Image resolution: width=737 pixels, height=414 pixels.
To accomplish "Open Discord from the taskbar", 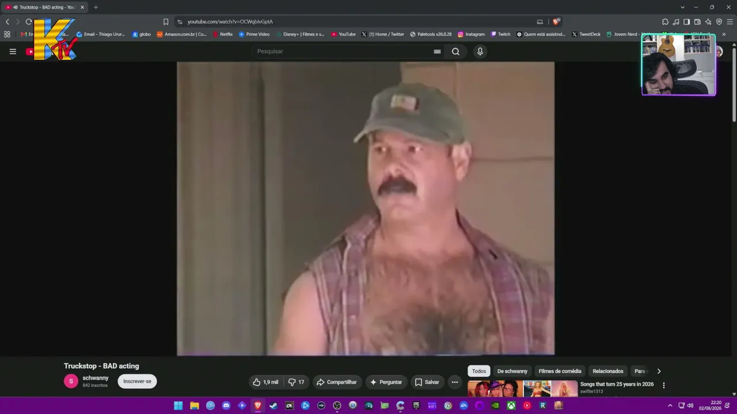I will pos(226,405).
